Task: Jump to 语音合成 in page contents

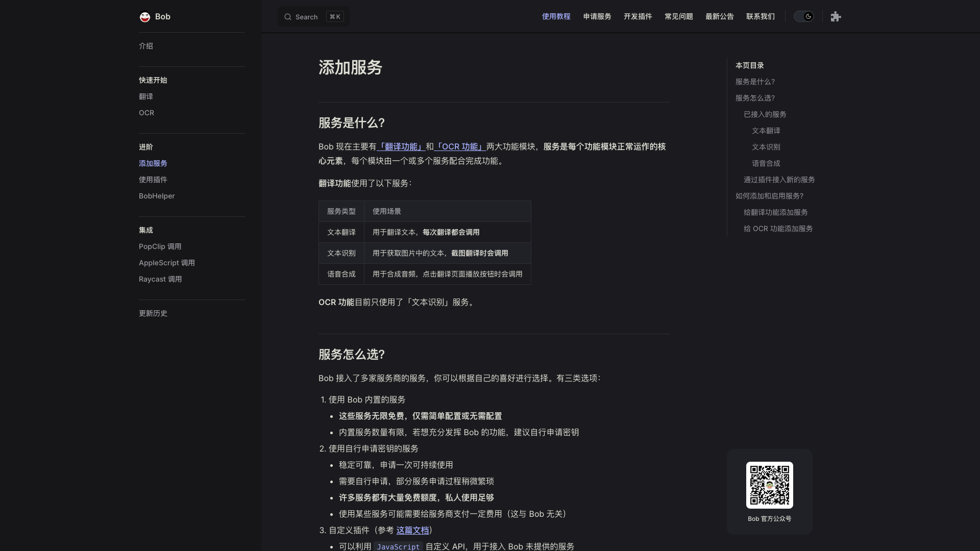Action: [x=766, y=163]
